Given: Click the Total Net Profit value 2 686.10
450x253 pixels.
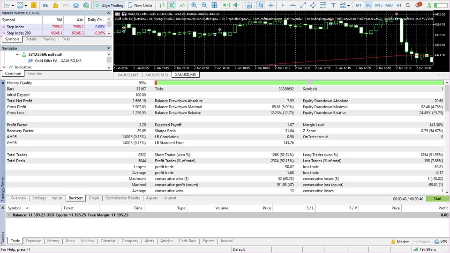Looking at the screenshot, I should click(139, 101).
